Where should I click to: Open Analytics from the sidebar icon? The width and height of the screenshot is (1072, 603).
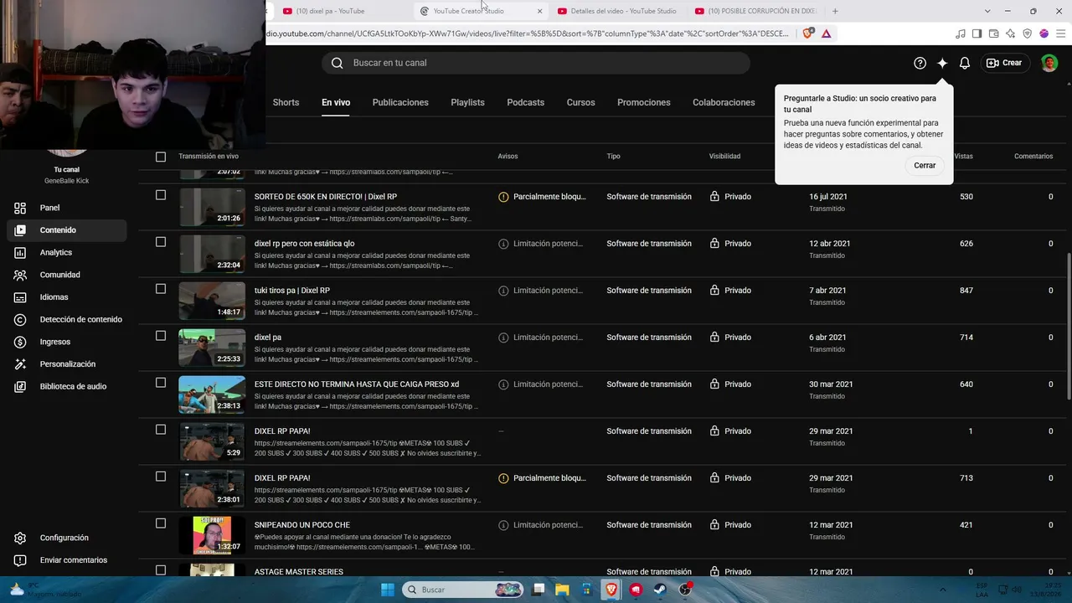21,252
